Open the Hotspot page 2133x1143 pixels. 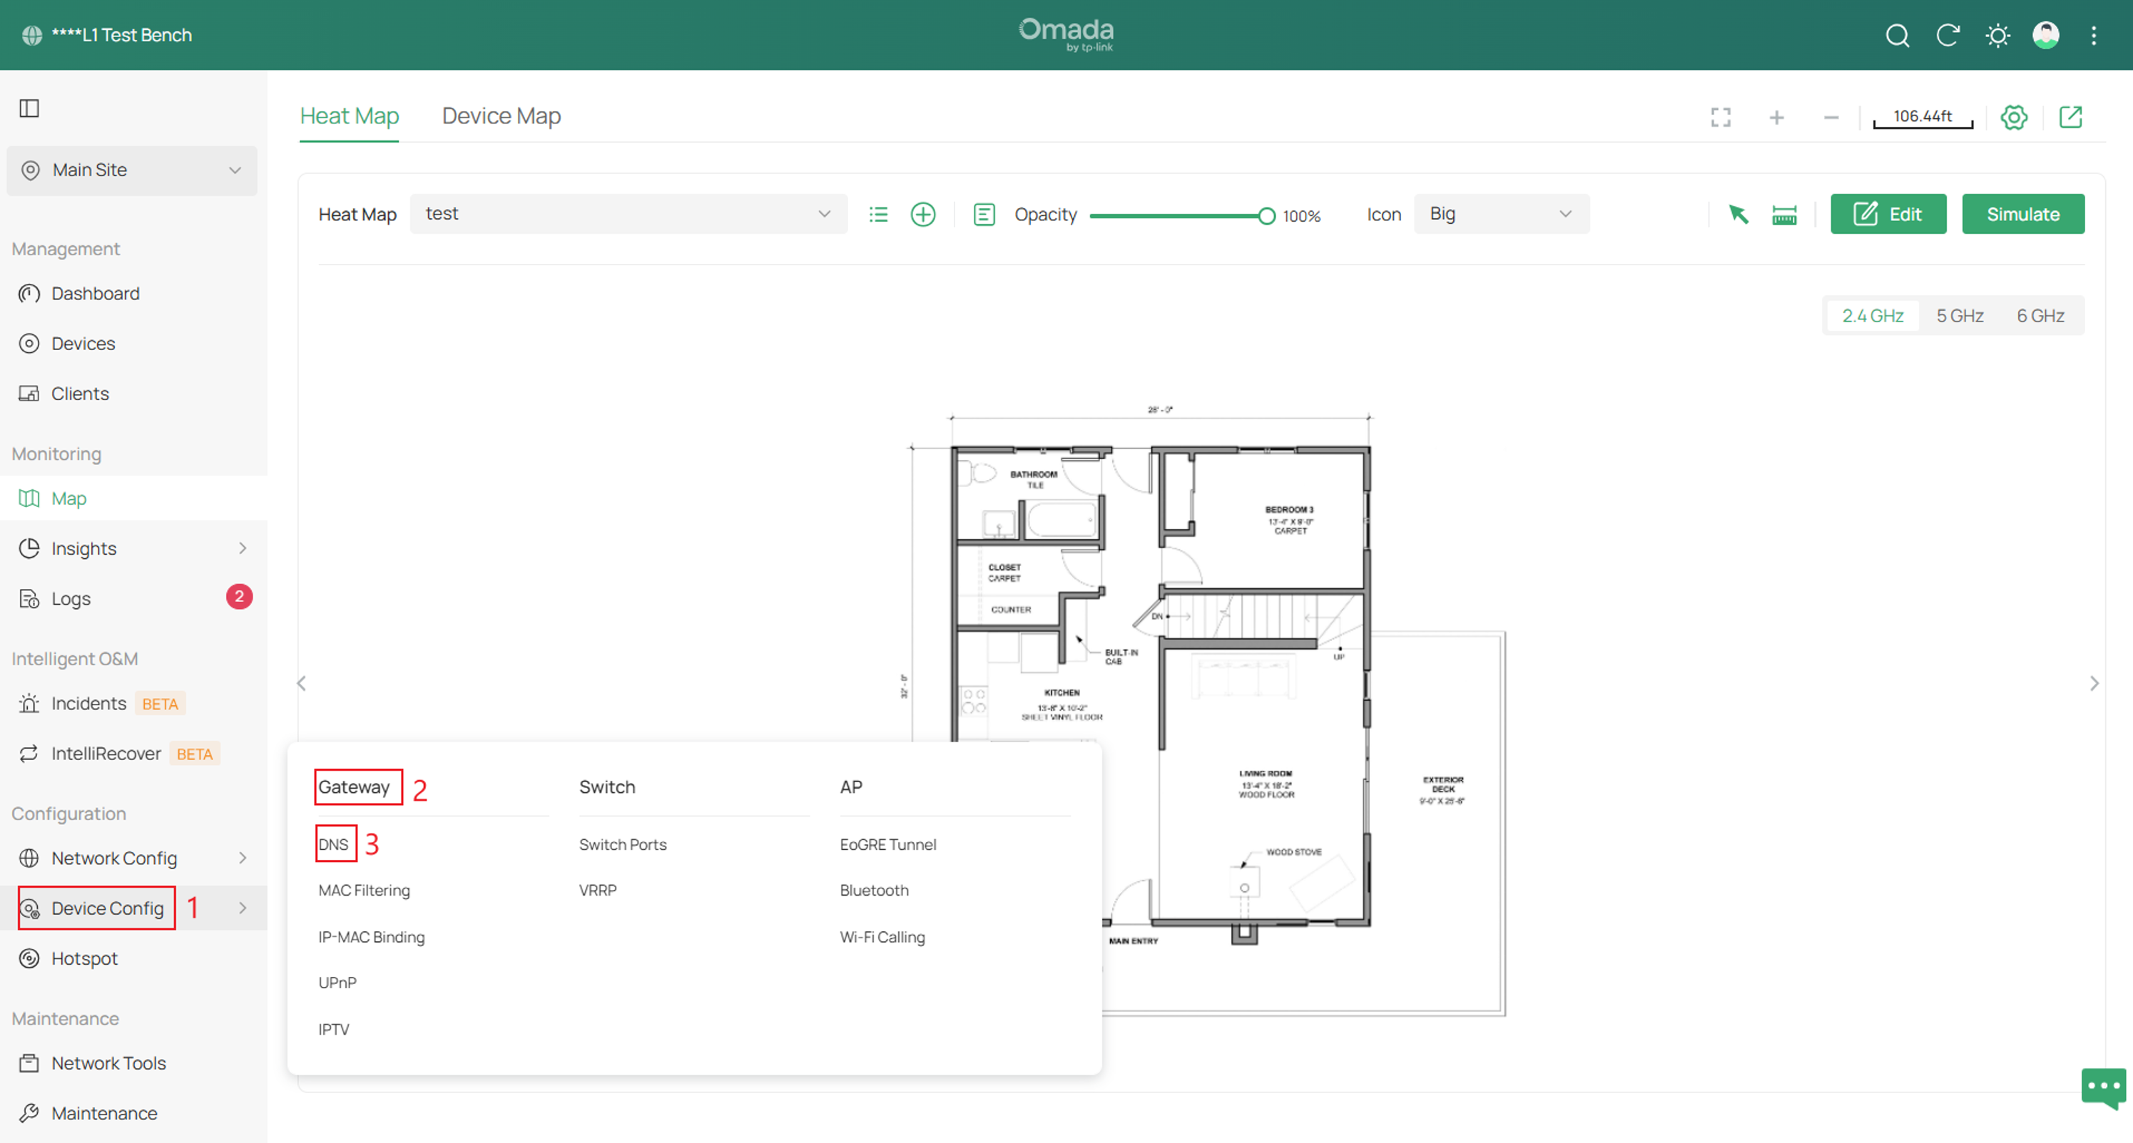133,958
